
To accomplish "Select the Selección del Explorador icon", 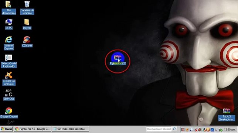I will pyautogui.click(x=9, y=61).
